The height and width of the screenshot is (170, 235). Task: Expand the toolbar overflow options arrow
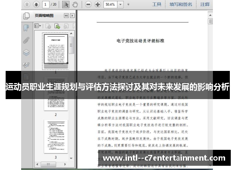pyautogui.click(x=128, y=4)
